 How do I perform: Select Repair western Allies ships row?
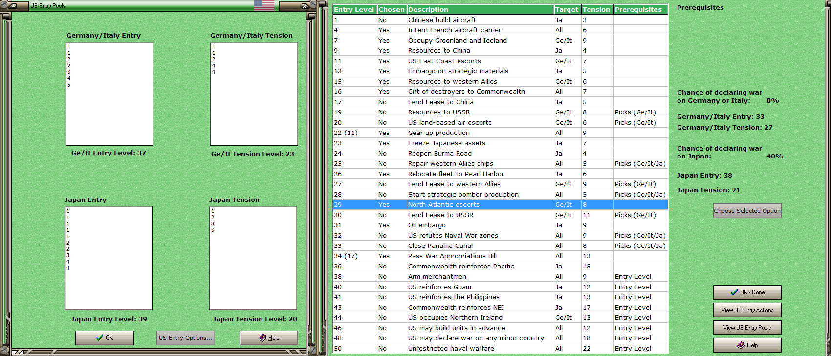point(500,163)
